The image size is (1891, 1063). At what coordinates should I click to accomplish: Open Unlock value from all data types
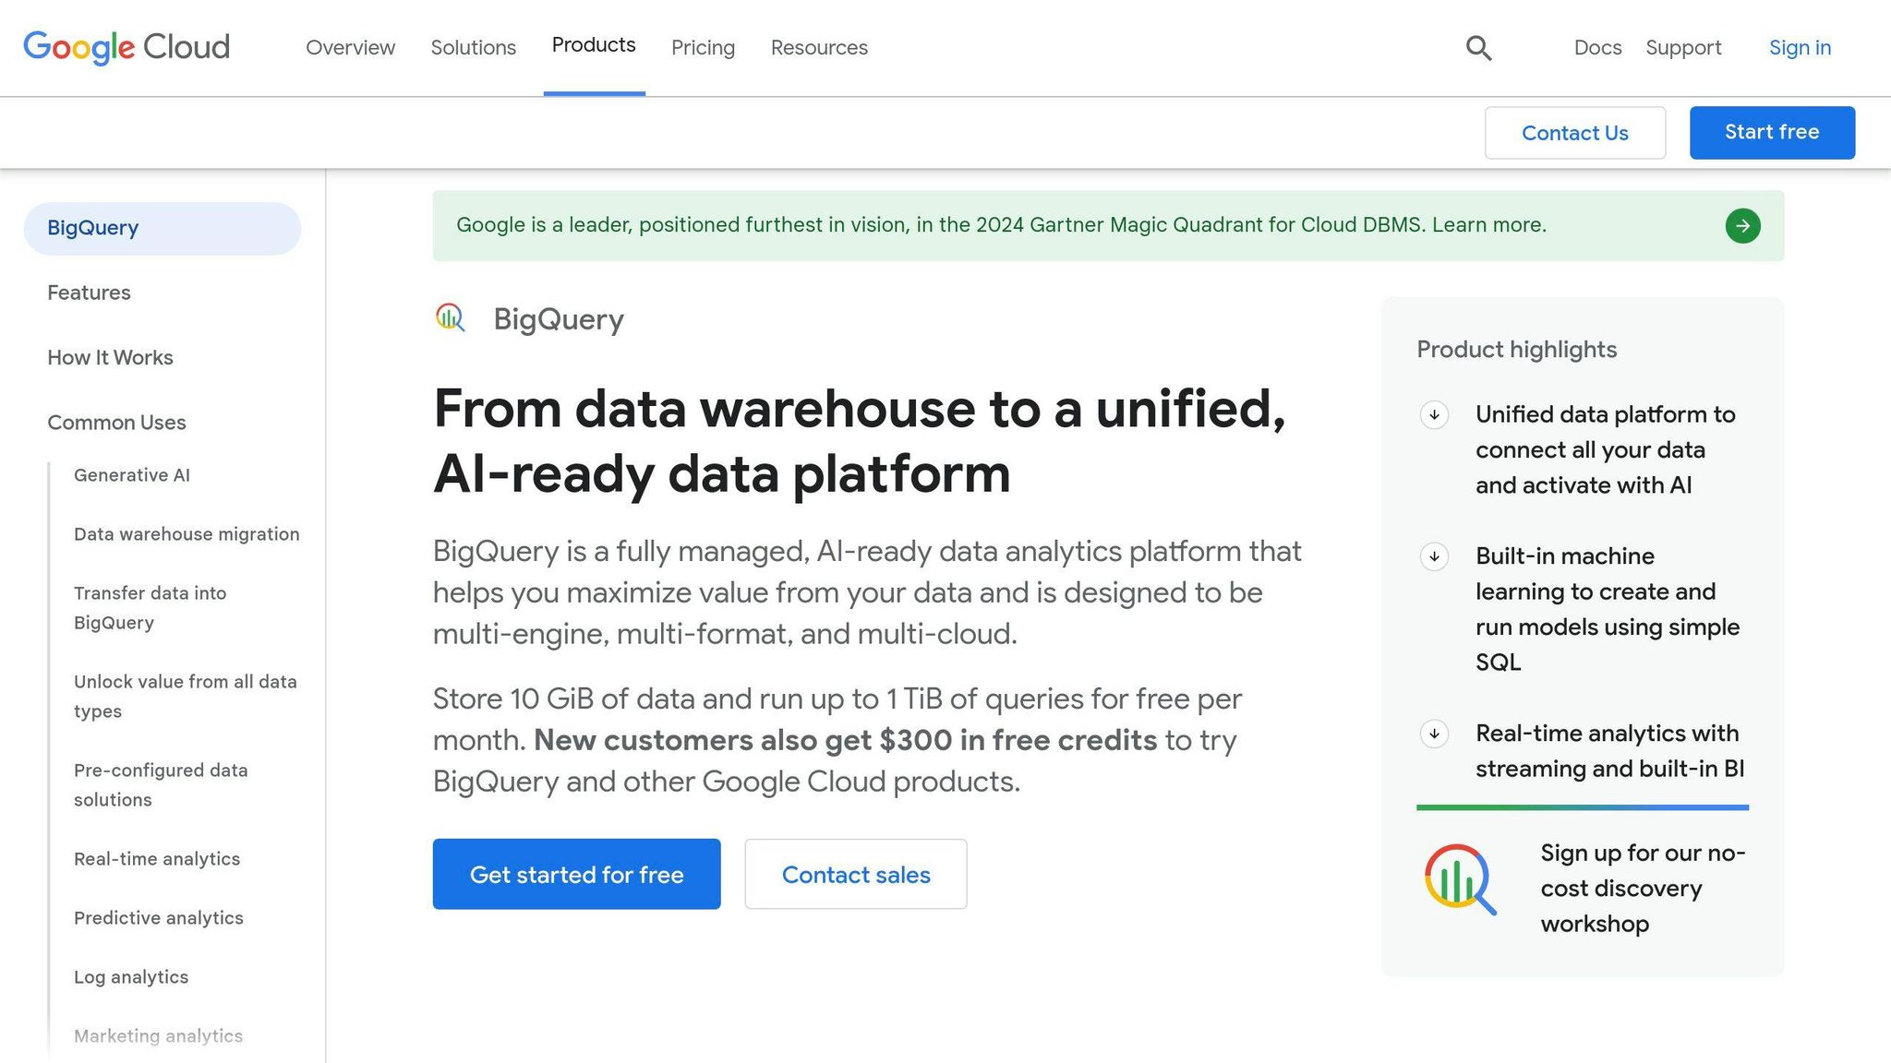click(x=186, y=697)
